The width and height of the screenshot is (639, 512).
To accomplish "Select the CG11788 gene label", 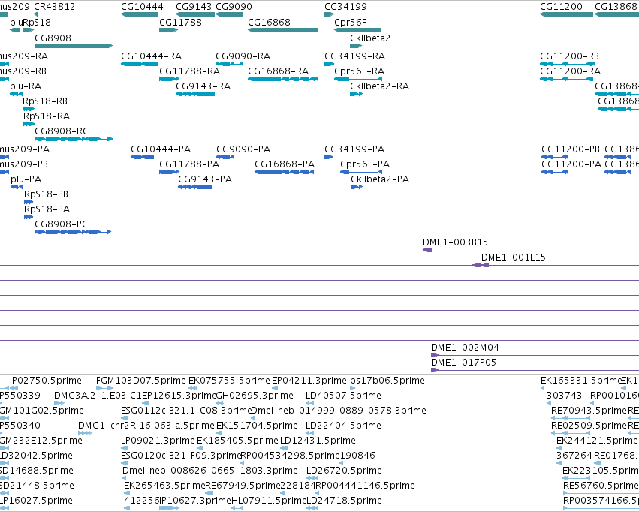I will point(180,23).
